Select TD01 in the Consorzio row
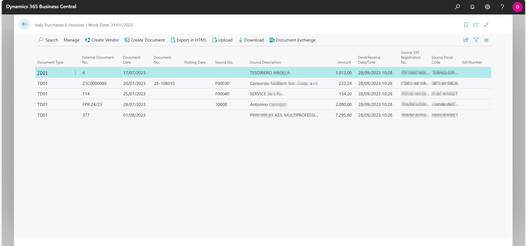526x246 pixels. coord(42,83)
